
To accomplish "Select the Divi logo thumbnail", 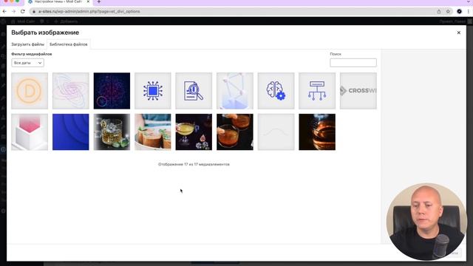I will [30, 91].
